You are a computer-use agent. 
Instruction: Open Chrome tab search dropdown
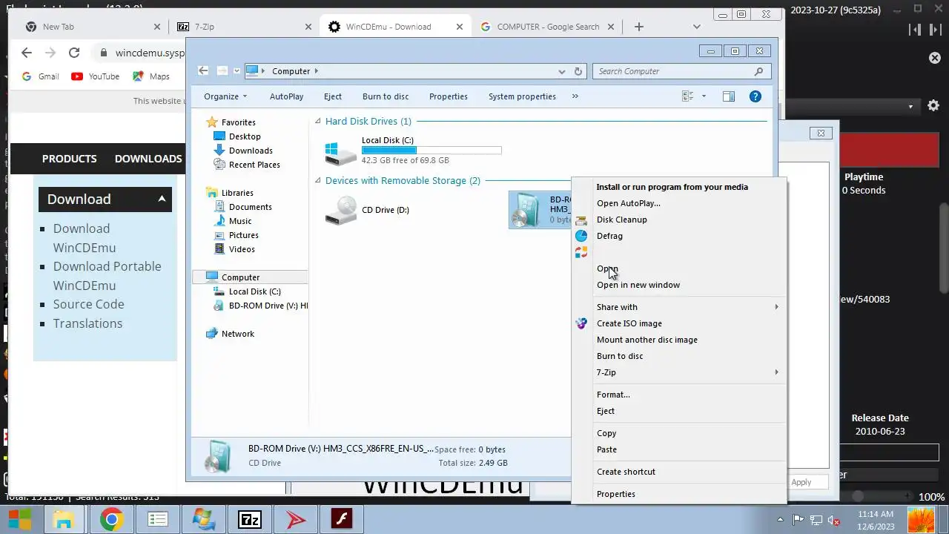point(696,27)
